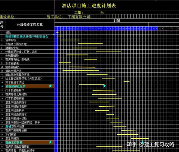Image resolution: width=179 pixels, height=152 pixels.
Task: Click the yellow schedule bar for 木门安装
Action: click(128, 134)
